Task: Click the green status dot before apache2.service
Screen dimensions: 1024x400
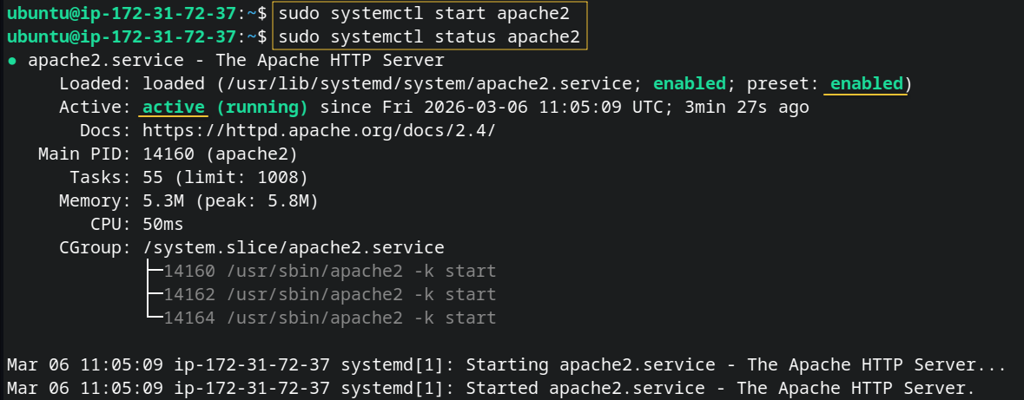Action: click(x=12, y=61)
